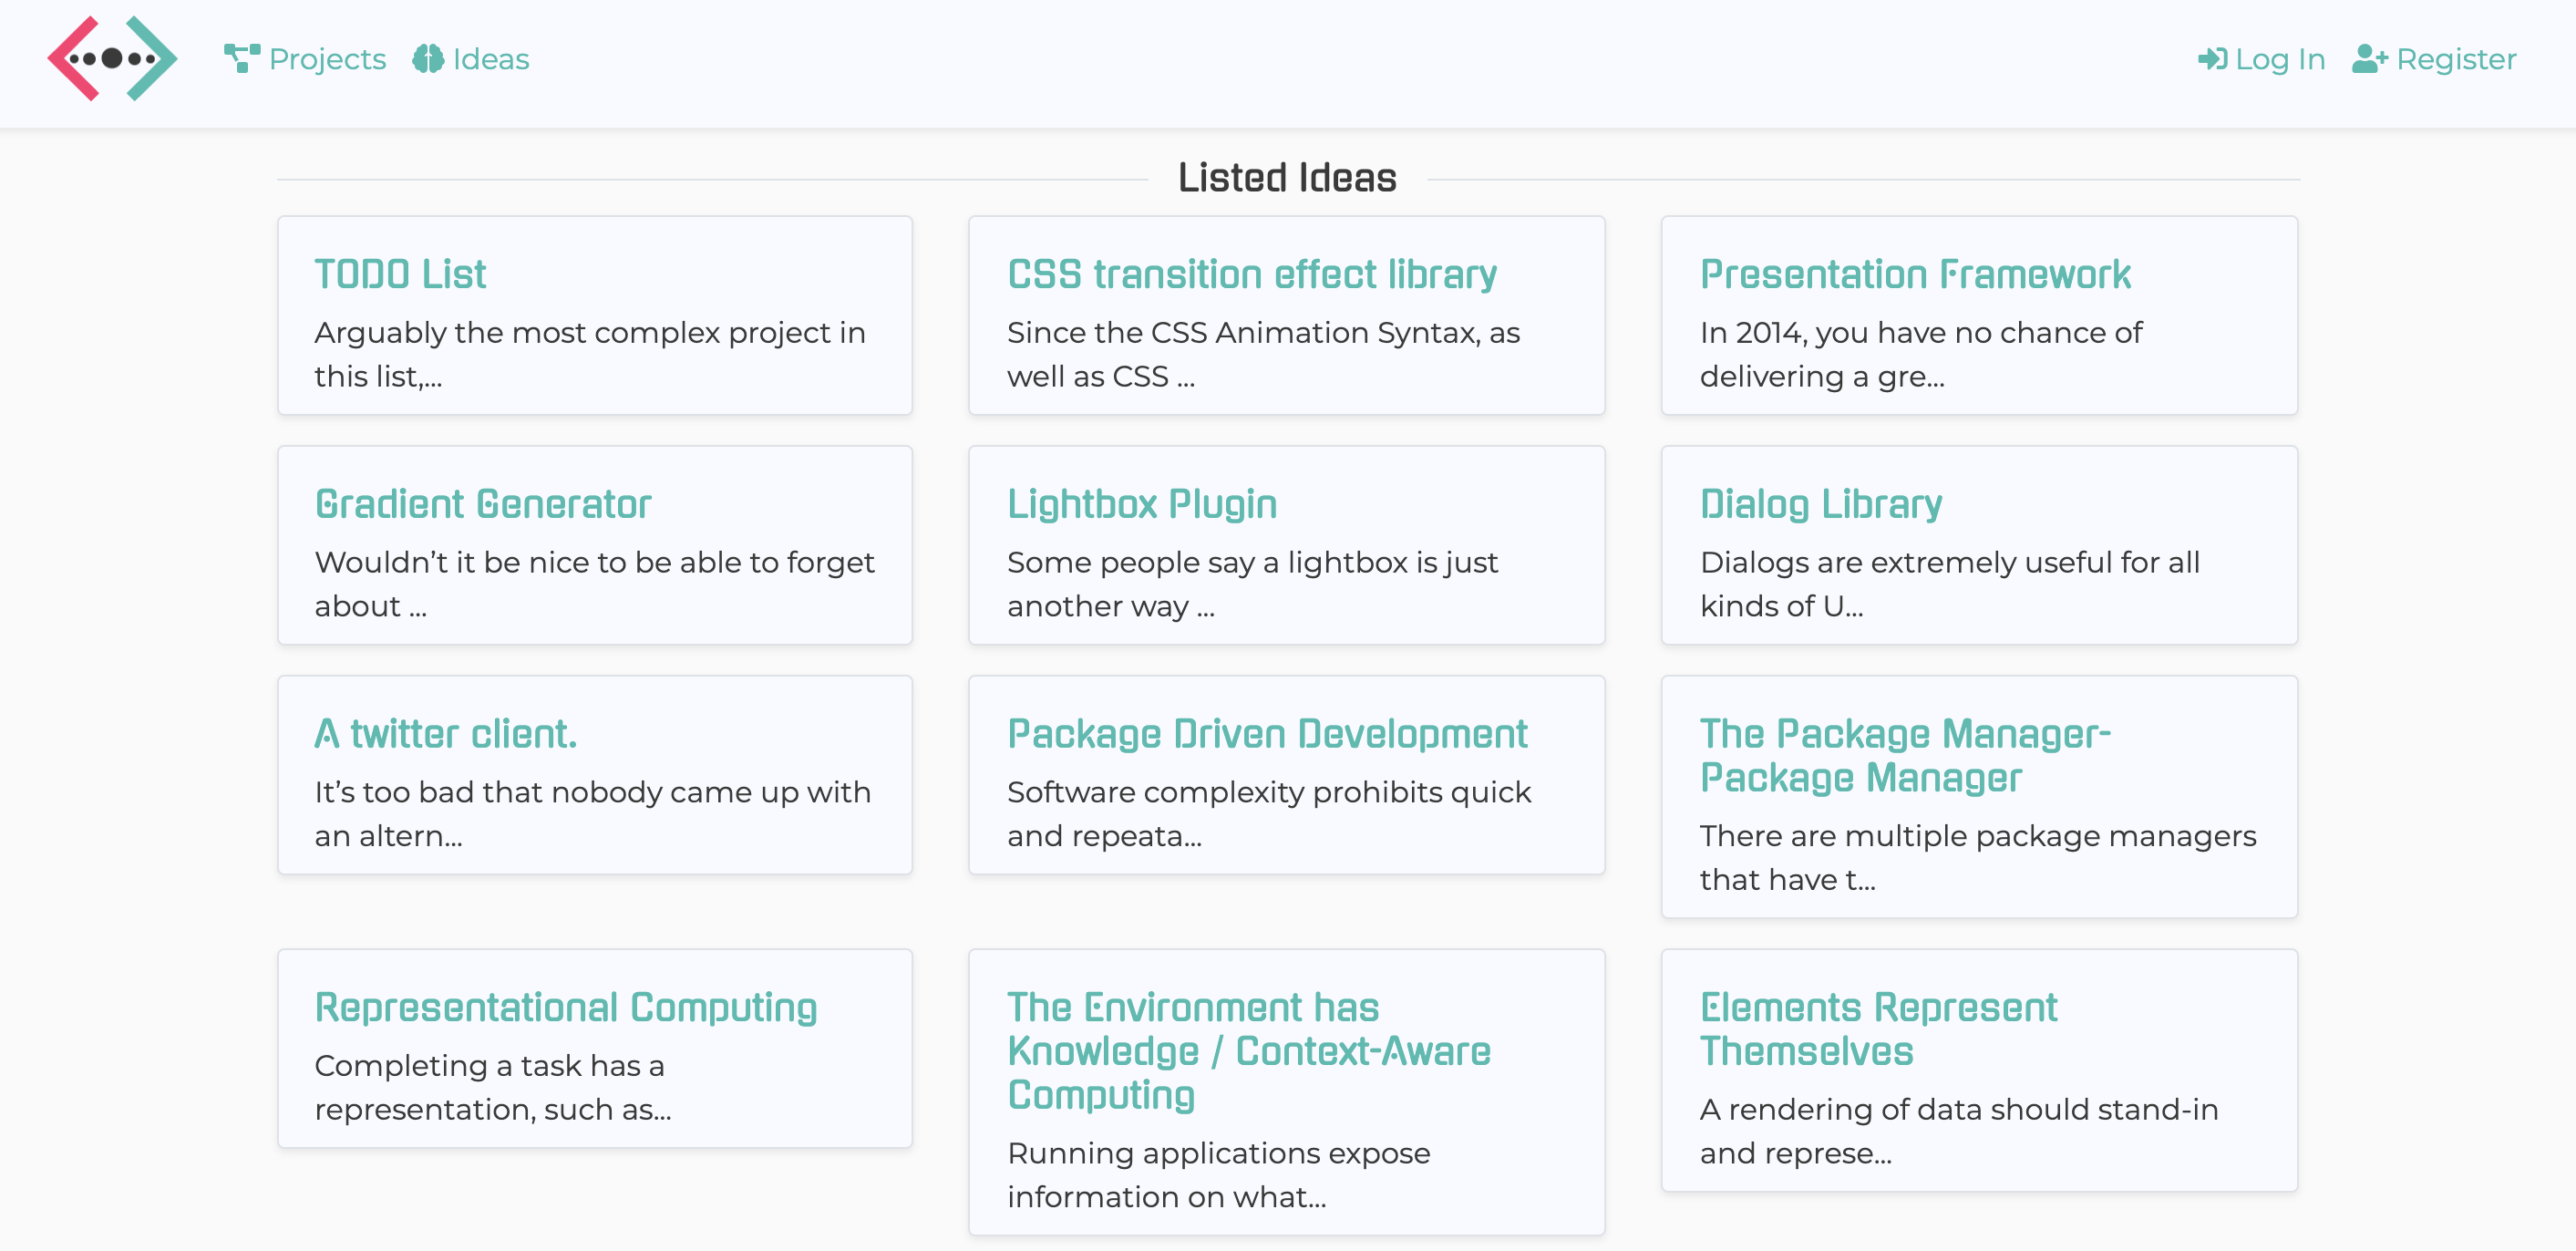The height and width of the screenshot is (1251, 2576).
Task: Go to the Ideas navigation item
Action: (490, 59)
